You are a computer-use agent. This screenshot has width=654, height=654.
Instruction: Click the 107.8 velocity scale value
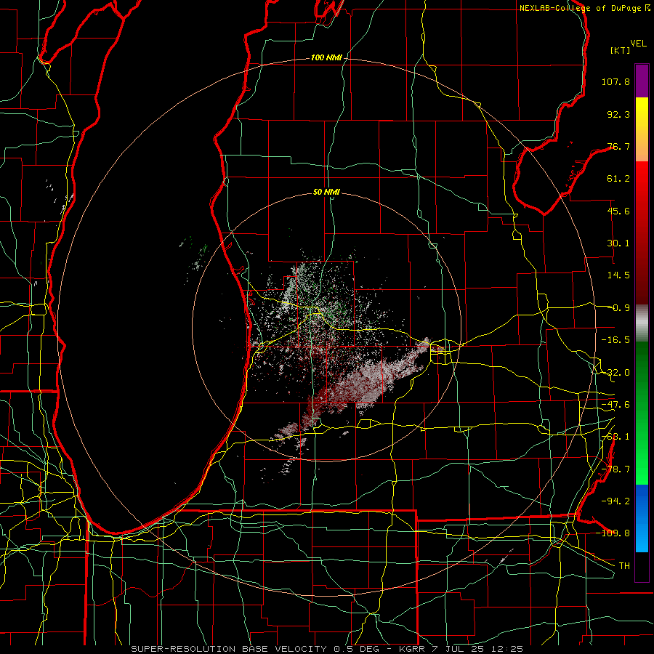click(x=615, y=81)
